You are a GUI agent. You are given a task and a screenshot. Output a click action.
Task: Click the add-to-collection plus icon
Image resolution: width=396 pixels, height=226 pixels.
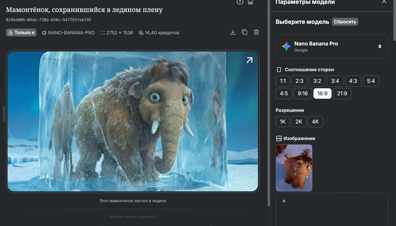tap(240, 2)
